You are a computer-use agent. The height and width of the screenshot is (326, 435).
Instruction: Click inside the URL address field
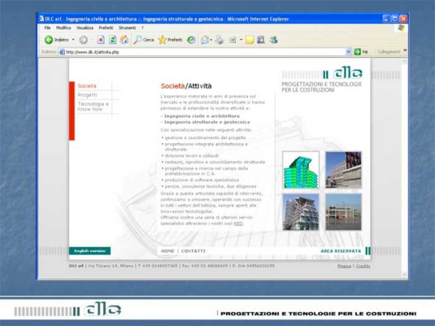coord(199,52)
